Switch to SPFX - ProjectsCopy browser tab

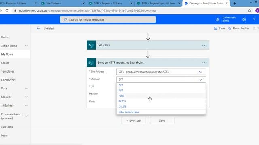pyautogui.click(x=158, y=4)
